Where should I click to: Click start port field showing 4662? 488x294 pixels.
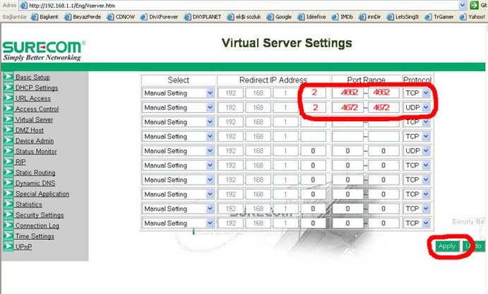[x=347, y=92]
